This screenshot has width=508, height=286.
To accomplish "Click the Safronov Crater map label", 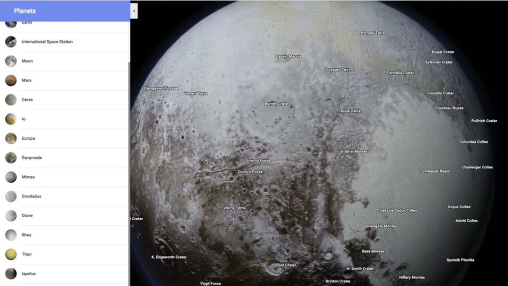I will (x=439, y=62).
